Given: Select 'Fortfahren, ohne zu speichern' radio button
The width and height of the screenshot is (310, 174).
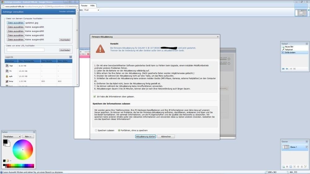Looking at the screenshot, I should [119, 130].
